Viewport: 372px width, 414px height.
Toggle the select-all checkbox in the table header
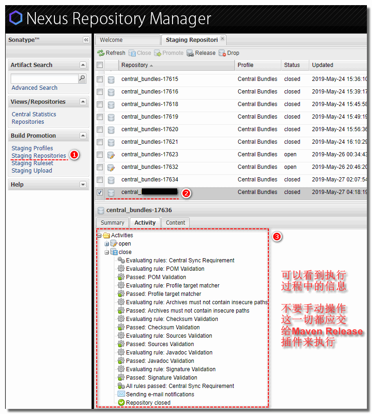point(100,65)
